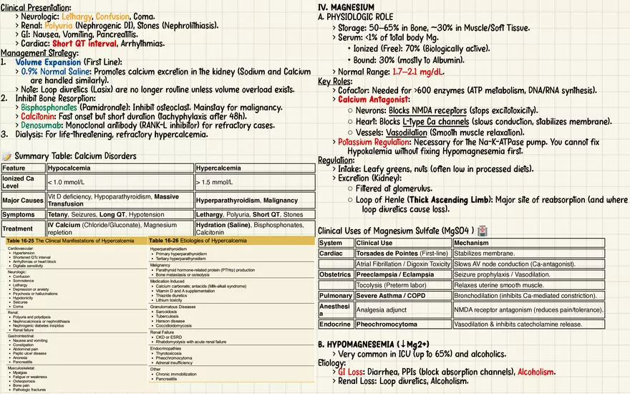Click Table 16-26 Etiologies of Hypercalcemia title
Viewport: 630px width, 394px height.
[231, 241]
